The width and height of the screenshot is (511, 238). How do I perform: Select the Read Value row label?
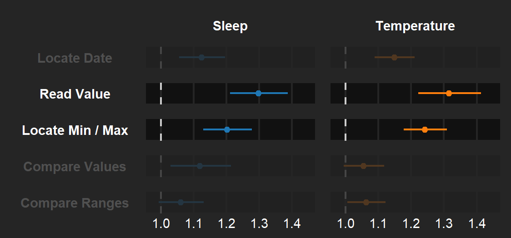click(x=75, y=94)
